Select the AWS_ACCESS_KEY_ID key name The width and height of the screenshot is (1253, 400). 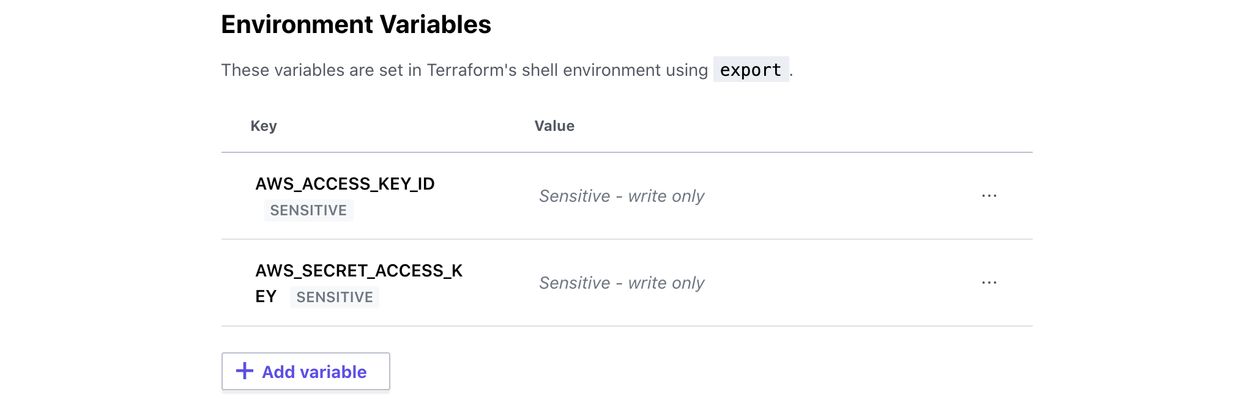click(x=345, y=184)
